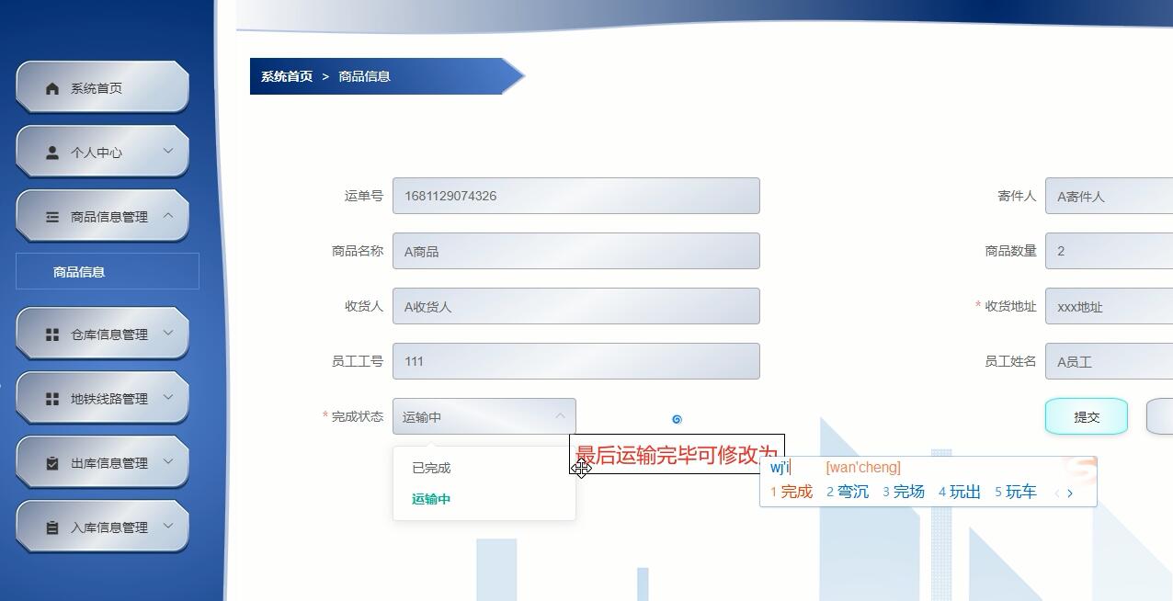Click the 收货地址 field label
Image resolution: width=1173 pixels, height=601 pixels.
click(x=1010, y=306)
